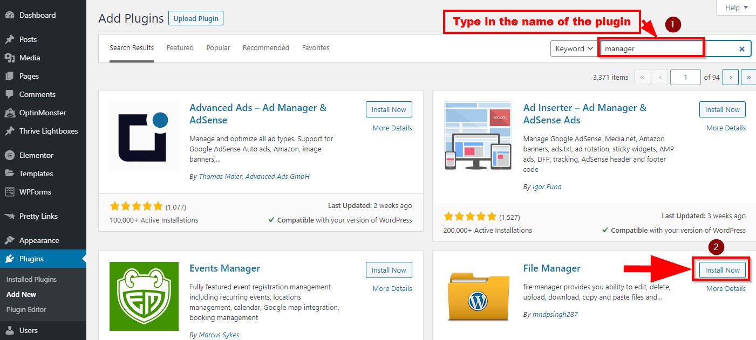Viewport: 756px width, 340px height.
Task: View More Details for Ad Inserter
Action: (726, 128)
